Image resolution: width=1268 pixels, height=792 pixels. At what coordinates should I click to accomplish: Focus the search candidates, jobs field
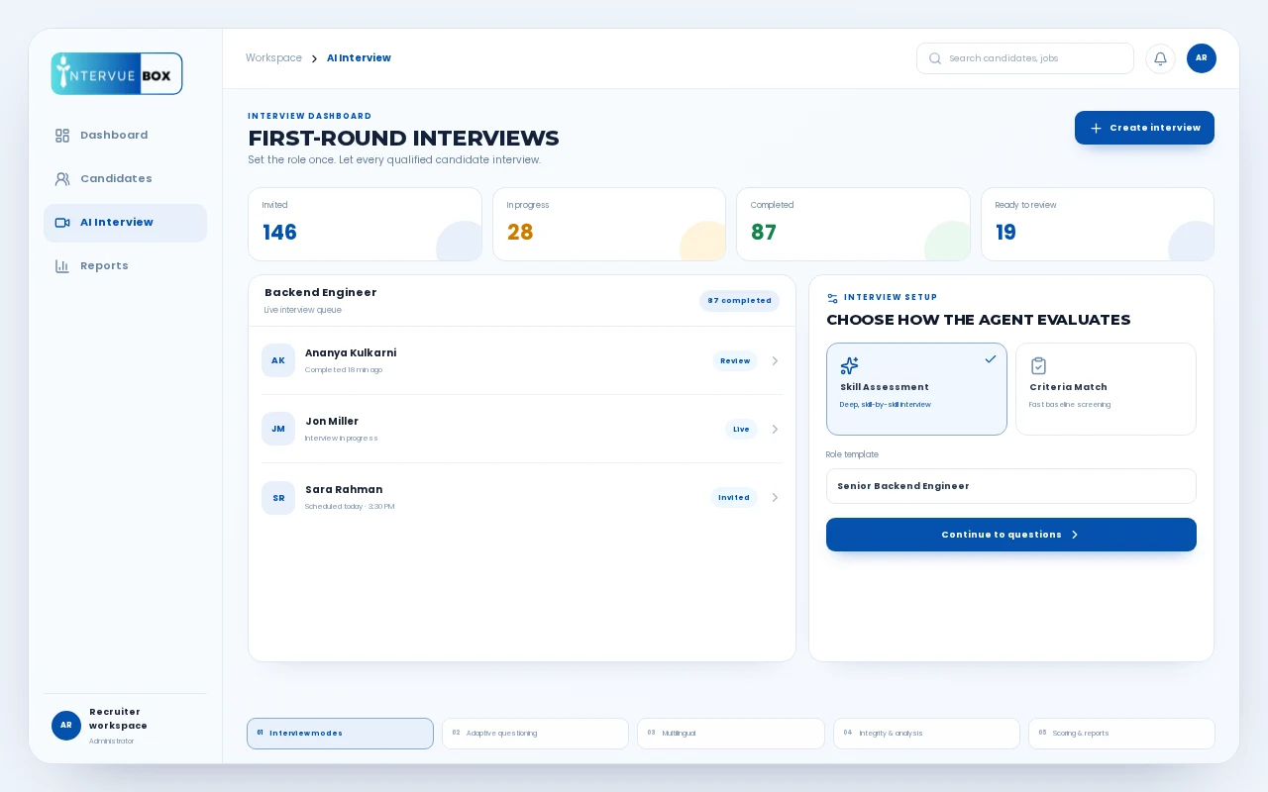click(x=1025, y=58)
